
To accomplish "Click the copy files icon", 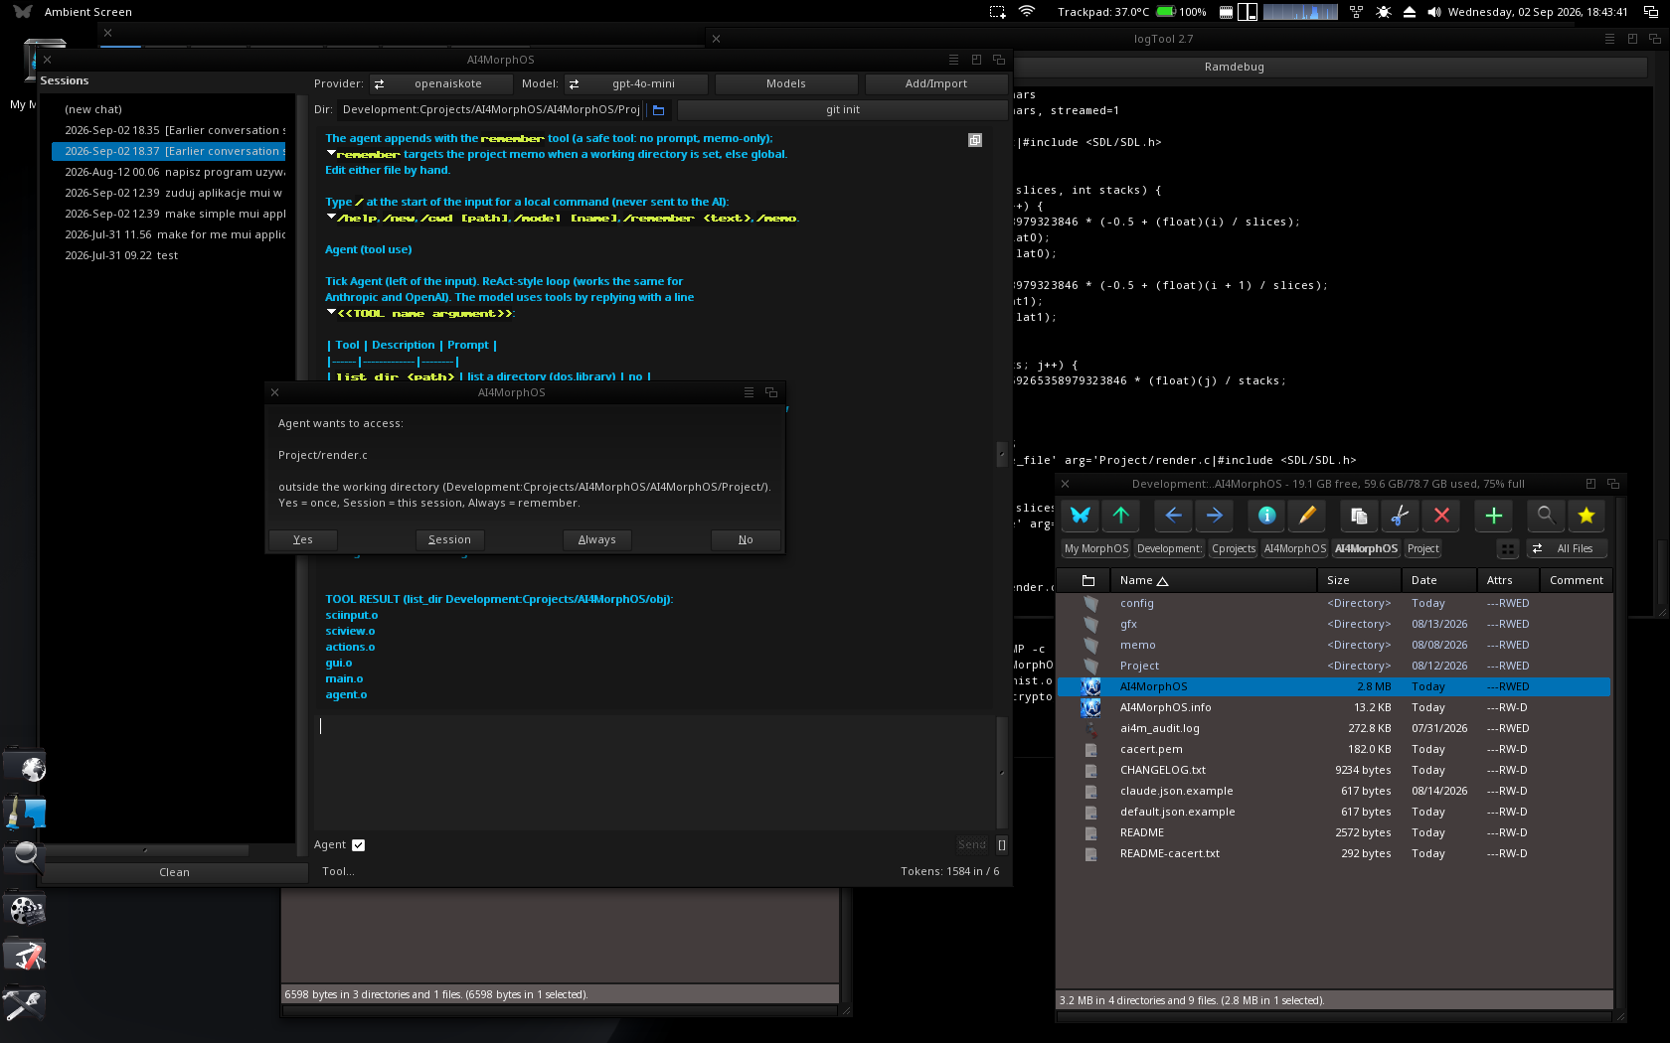I will click(x=1359, y=515).
